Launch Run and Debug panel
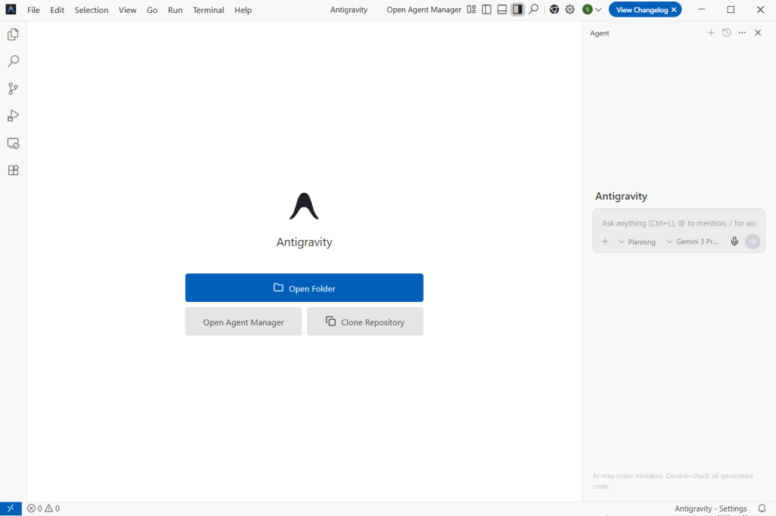Image resolution: width=776 pixels, height=516 pixels. [12, 115]
